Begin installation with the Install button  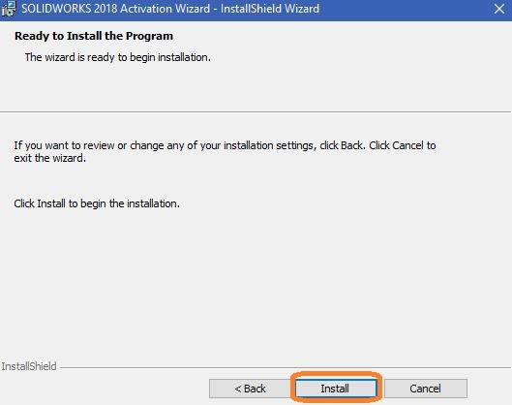[x=335, y=389]
